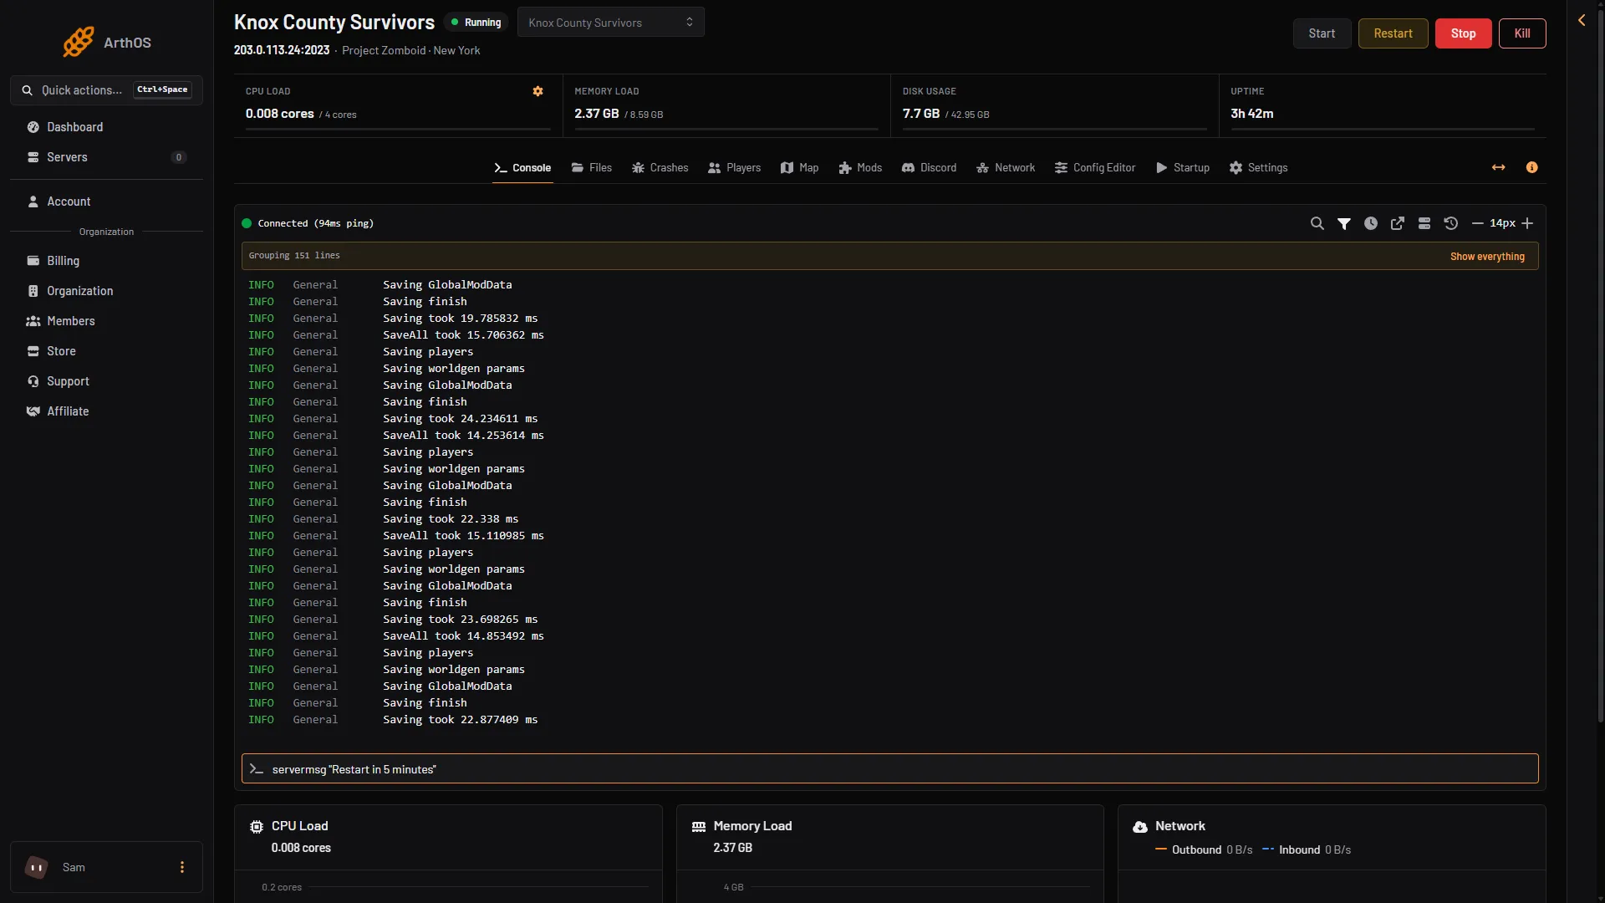This screenshot has height=903, width=1605.
Task: Open Servers in the sidebar
Action: 106,157
